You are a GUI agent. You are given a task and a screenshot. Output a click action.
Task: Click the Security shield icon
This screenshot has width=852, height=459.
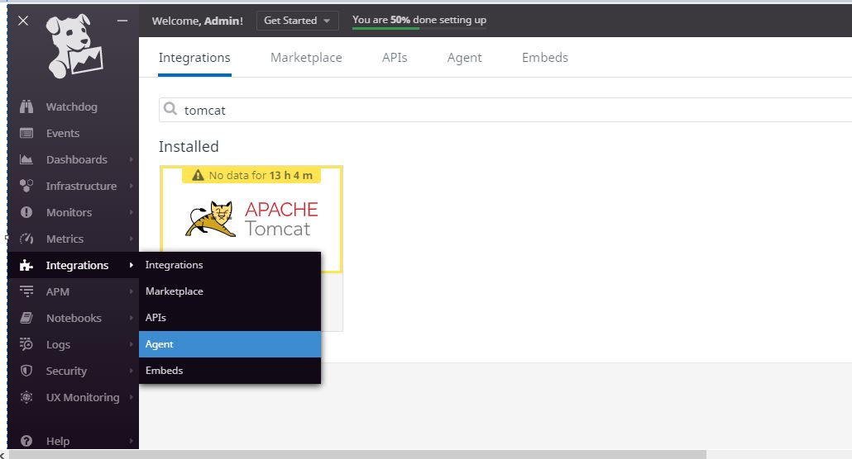(26, 371)
